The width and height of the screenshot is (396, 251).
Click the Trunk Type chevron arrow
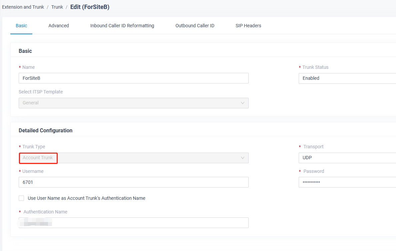(x=242, y=158)
